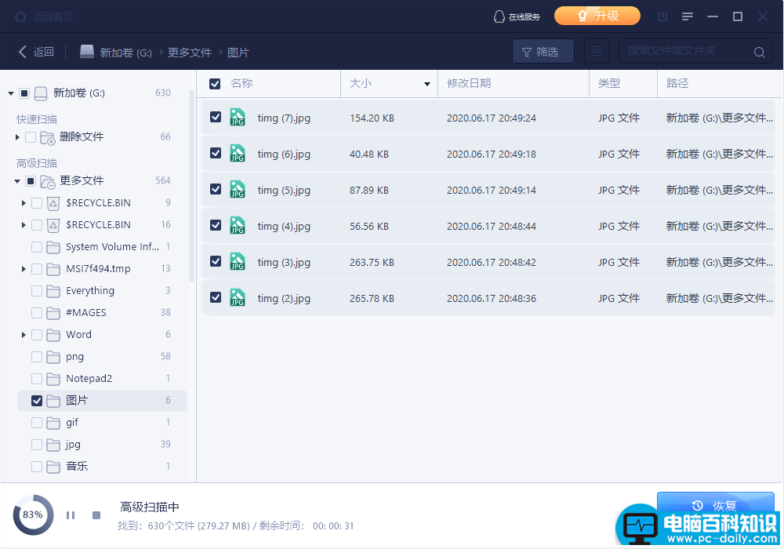This screenshot has width=784, height=549.
Task: Expand the 删除文件 tree node
Action: tap(17, 137)
